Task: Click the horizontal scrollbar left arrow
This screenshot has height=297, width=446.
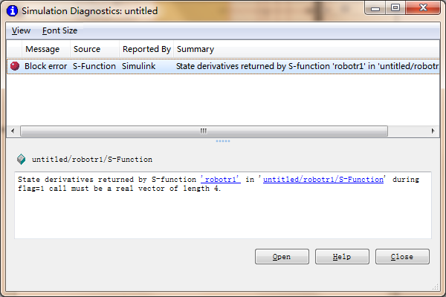Action: 12,131
